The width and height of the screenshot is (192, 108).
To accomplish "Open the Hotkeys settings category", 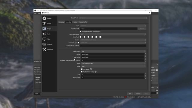I will point(49,44).
